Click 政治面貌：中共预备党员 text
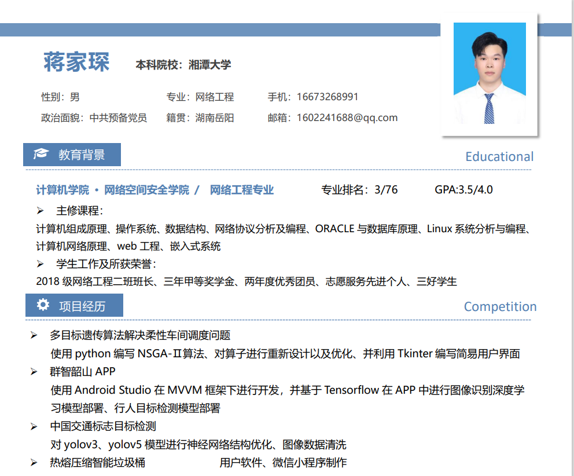 click(94, 118)
